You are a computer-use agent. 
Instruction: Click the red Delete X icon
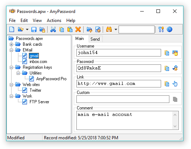click(x=78, y=30)
